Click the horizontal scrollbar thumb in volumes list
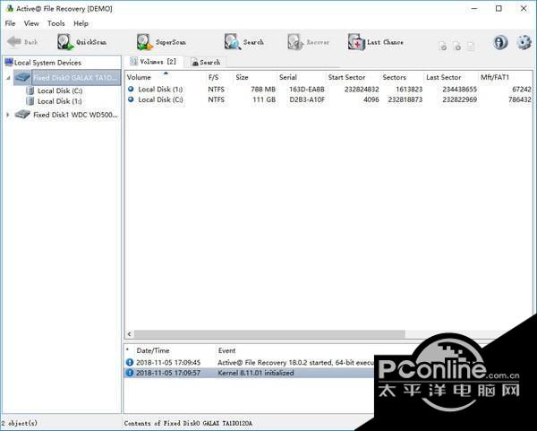The height and width of the screenshot is (431, 537). point(269,333)
